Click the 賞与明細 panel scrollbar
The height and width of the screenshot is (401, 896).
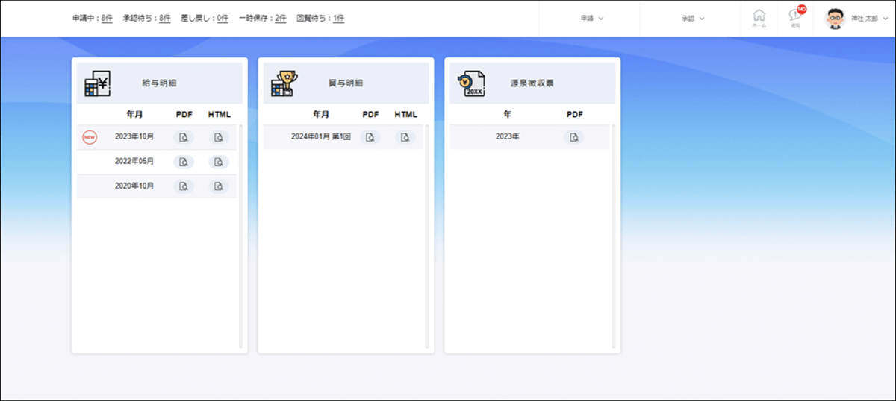click(x=427, y=236)
